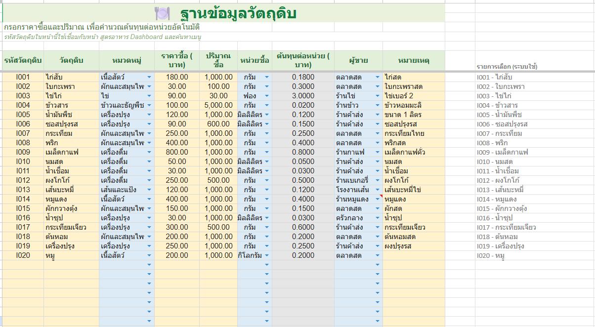Select note cell ข้าวหอมมะลิ
595x327 pixels.
coord(414,105)
